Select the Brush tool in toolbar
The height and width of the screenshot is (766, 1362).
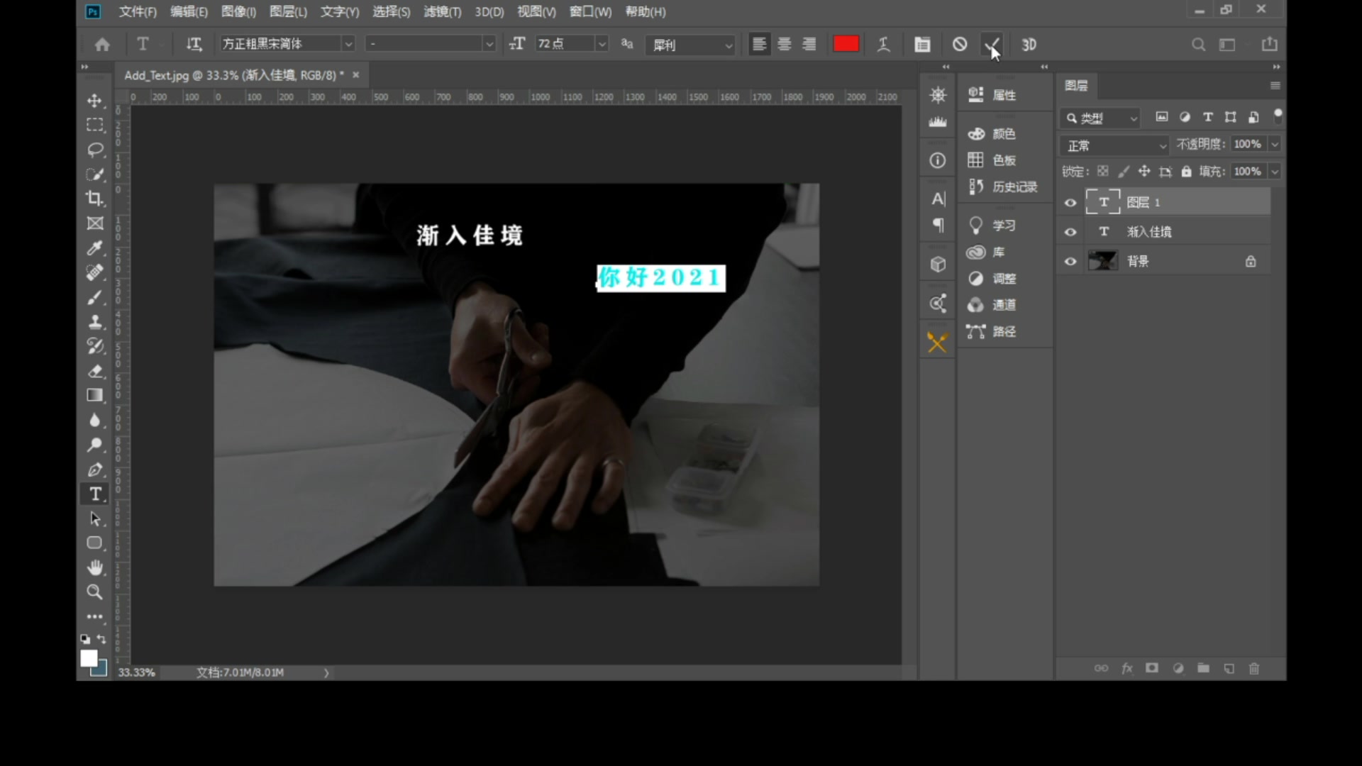[x=94, y=296]
